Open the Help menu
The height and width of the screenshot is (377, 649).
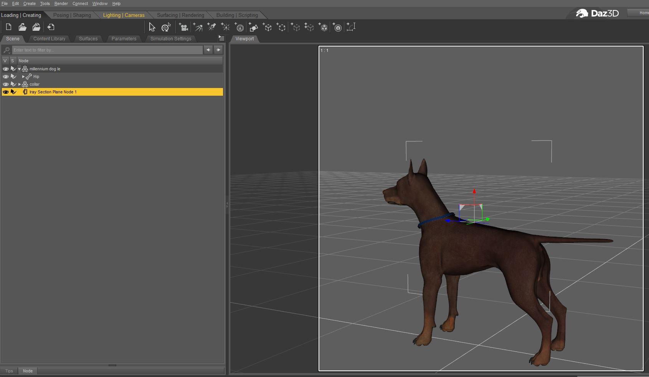pyautogui.click(x=116, y=3)
